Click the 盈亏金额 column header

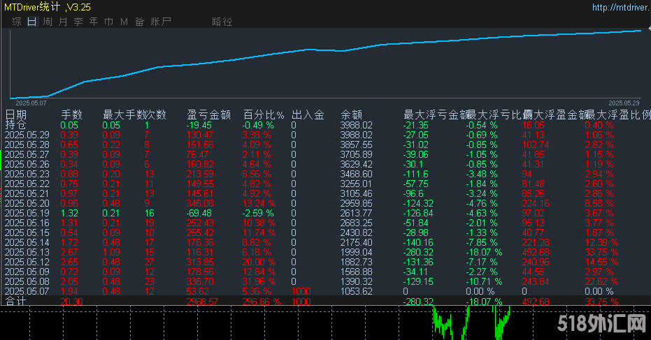(208, 115)
